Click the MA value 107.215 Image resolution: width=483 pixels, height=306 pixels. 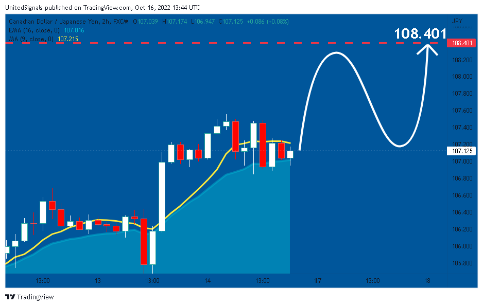[x=68, y=39]
